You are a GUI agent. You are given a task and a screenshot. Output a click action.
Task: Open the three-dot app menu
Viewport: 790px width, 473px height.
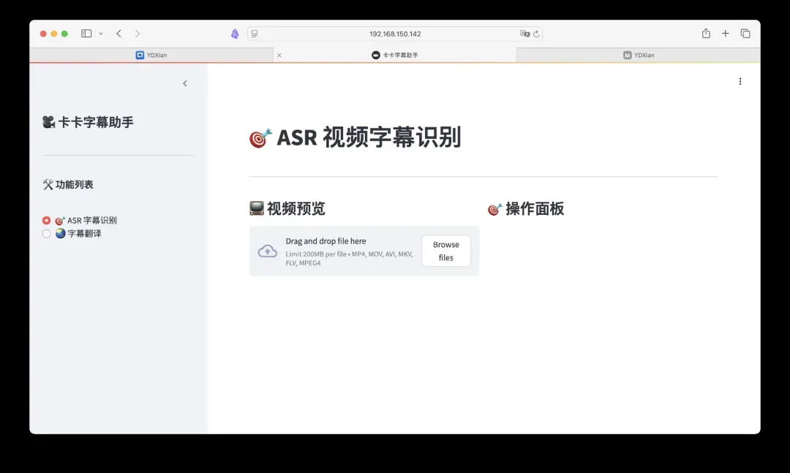740,82
